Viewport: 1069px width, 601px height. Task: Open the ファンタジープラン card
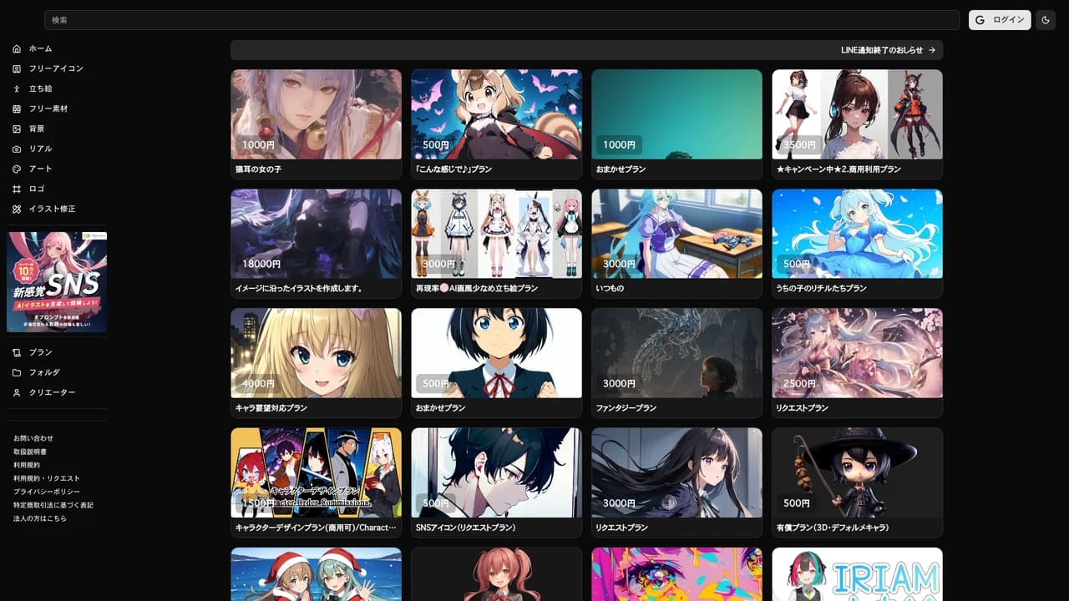coord(676,363)
